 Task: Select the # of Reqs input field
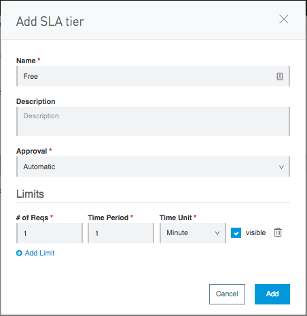(50, 233)
